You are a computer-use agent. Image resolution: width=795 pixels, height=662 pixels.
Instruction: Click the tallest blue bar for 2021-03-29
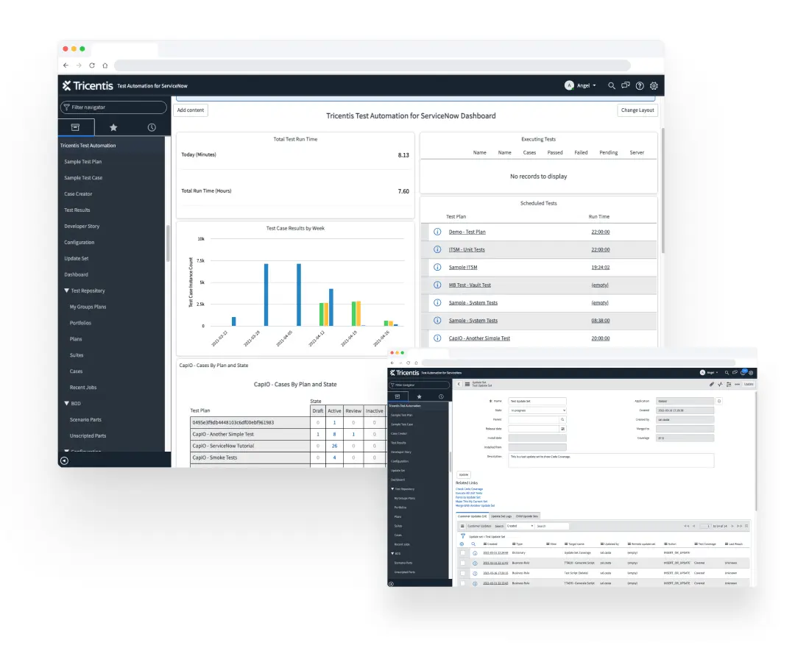point(266,295)
